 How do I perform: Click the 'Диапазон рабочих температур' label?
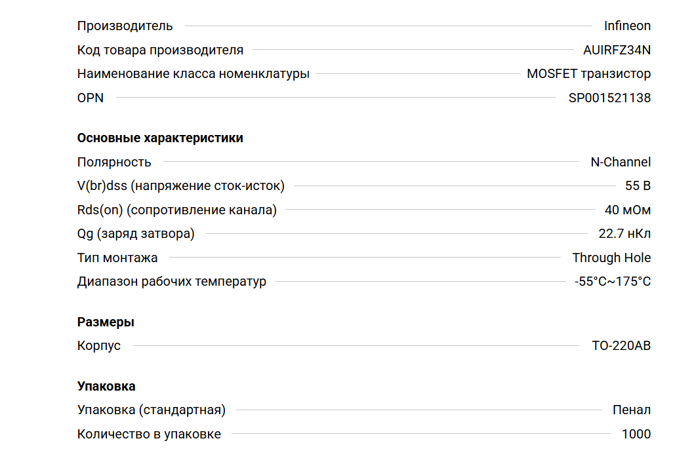[171, 282]
